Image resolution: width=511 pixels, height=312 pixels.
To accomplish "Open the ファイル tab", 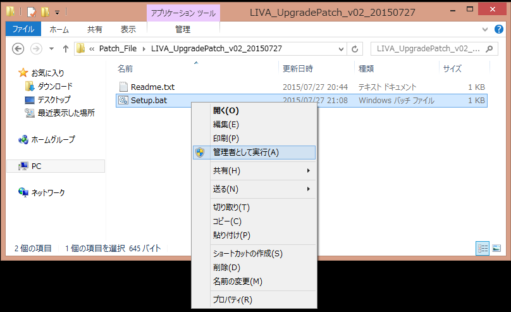I will tap(23, 29).
